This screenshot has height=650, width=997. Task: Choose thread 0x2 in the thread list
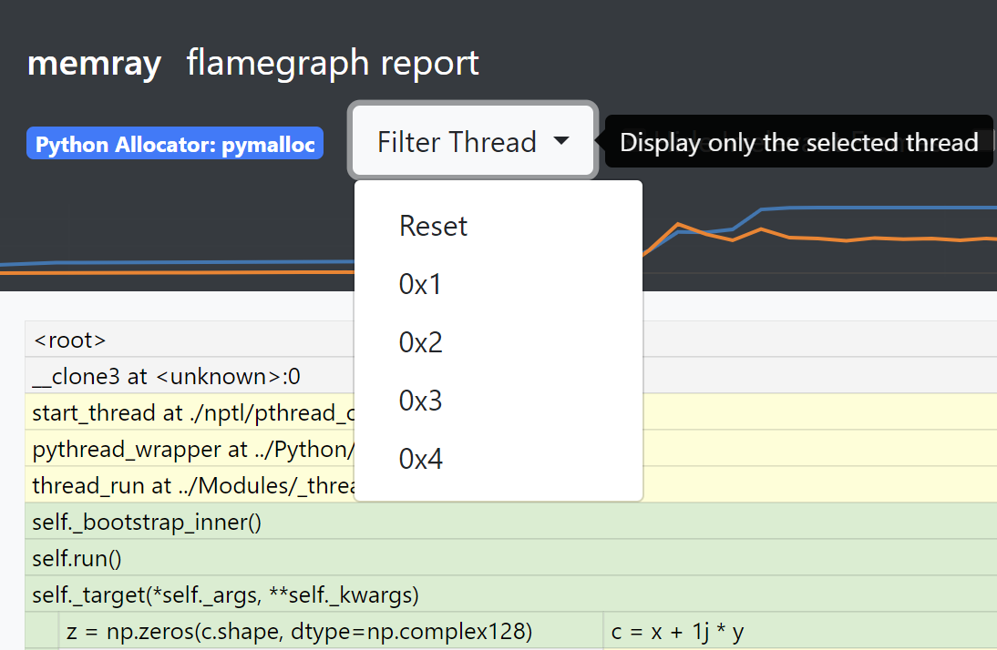click(420, 341)
